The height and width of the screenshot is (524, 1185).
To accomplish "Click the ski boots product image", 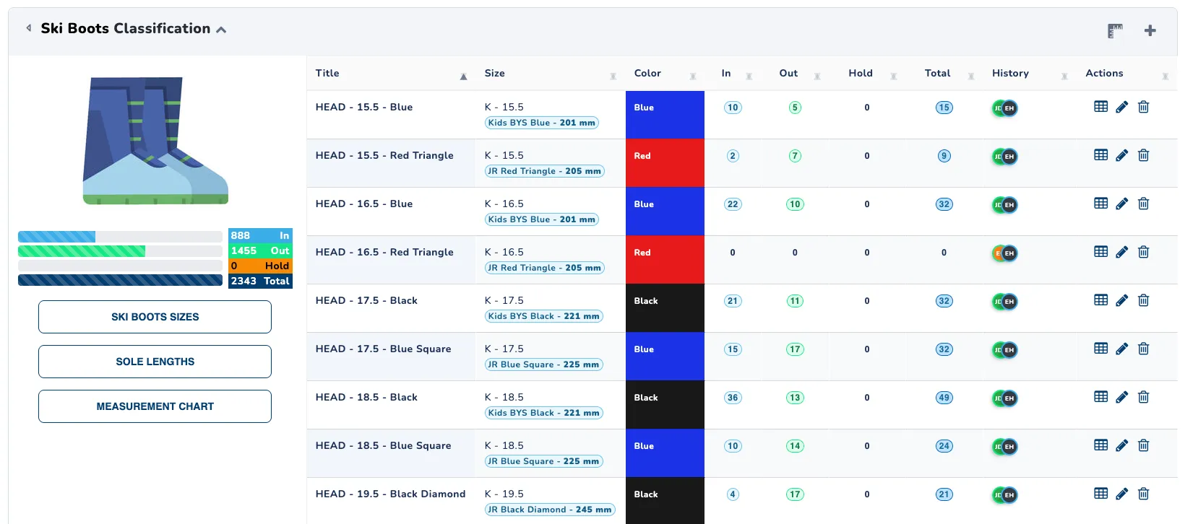I will pyautogui.click(x=155, y=141).
